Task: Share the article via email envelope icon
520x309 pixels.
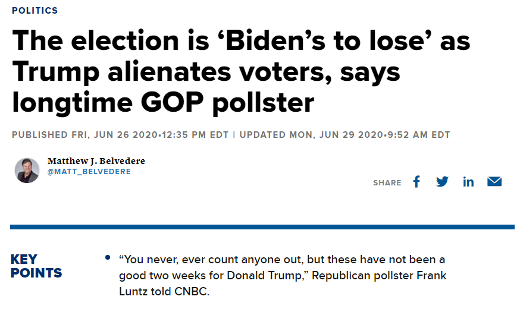Action: pyautogui.click(x=494, y=182)
